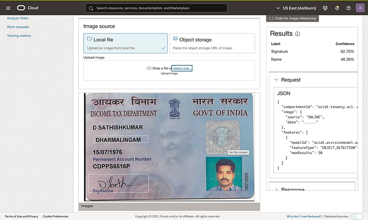Click the Name result row

(313, 59)
